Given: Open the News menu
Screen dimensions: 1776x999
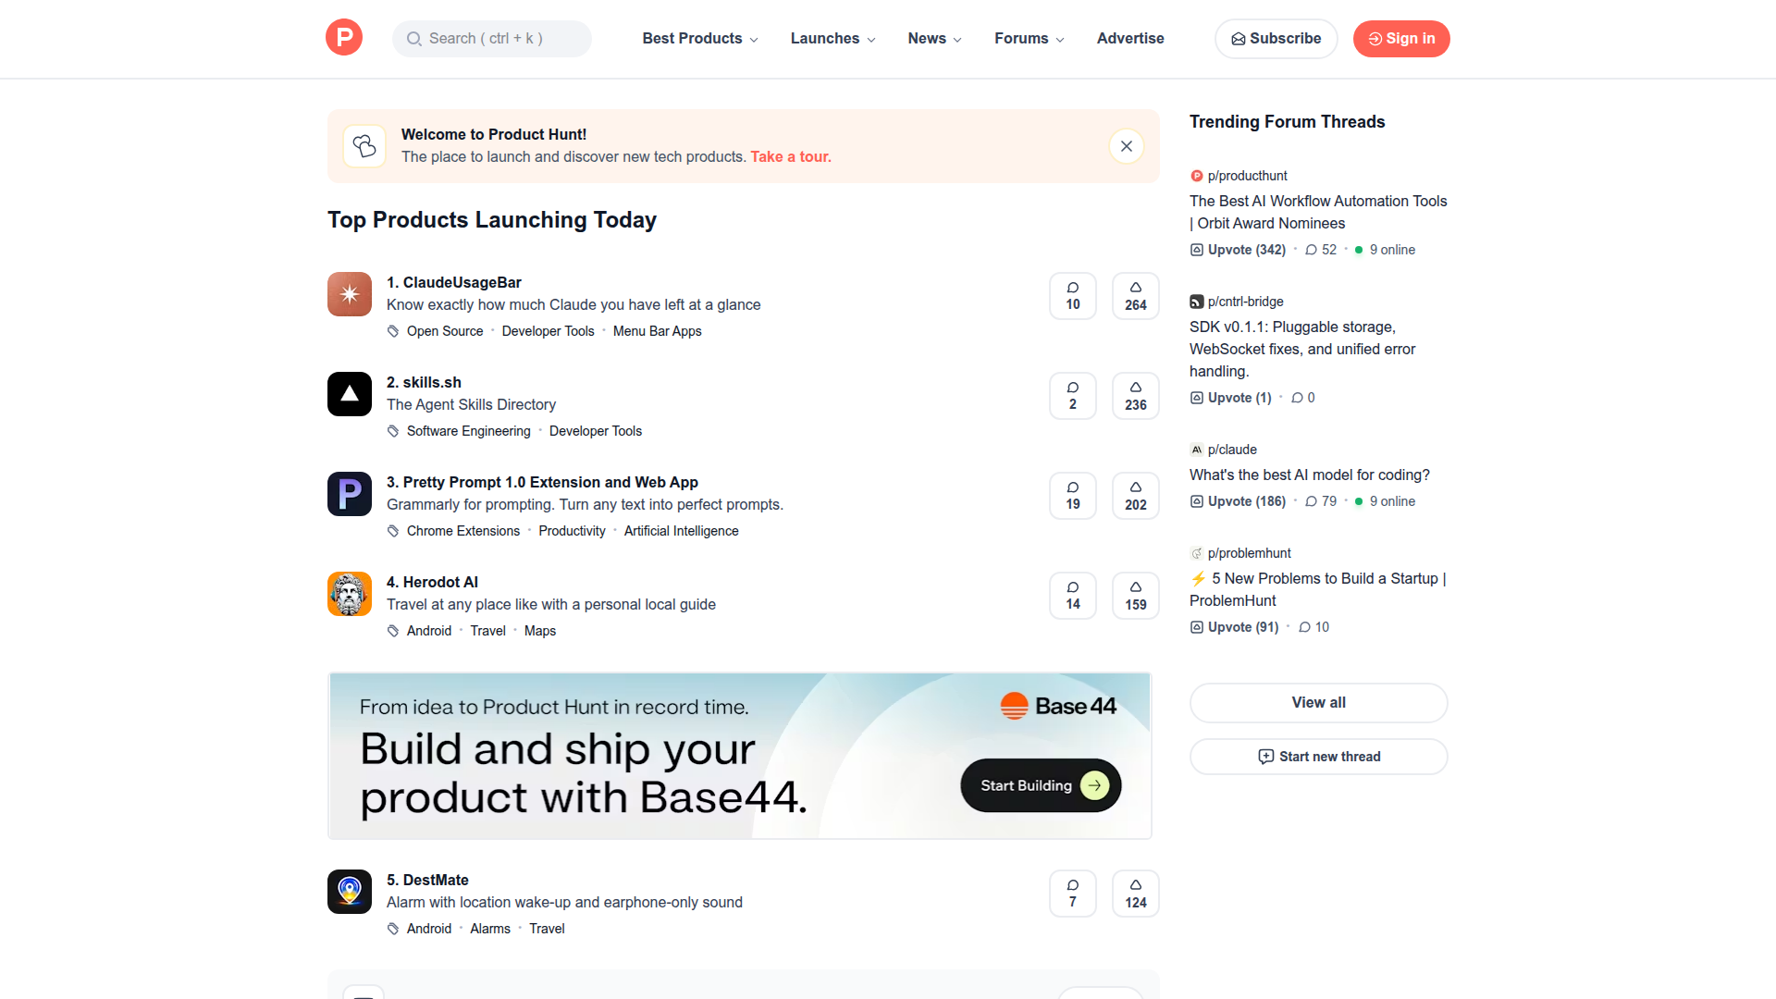Looking at the screenshot, I should (933, 38).
